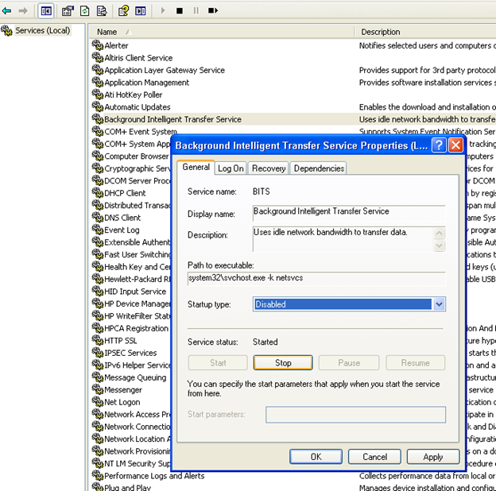Click Cancel in the properties dialog
Image resolution: width=496 pixels, height=491 pixels.
tap(374, 457)
